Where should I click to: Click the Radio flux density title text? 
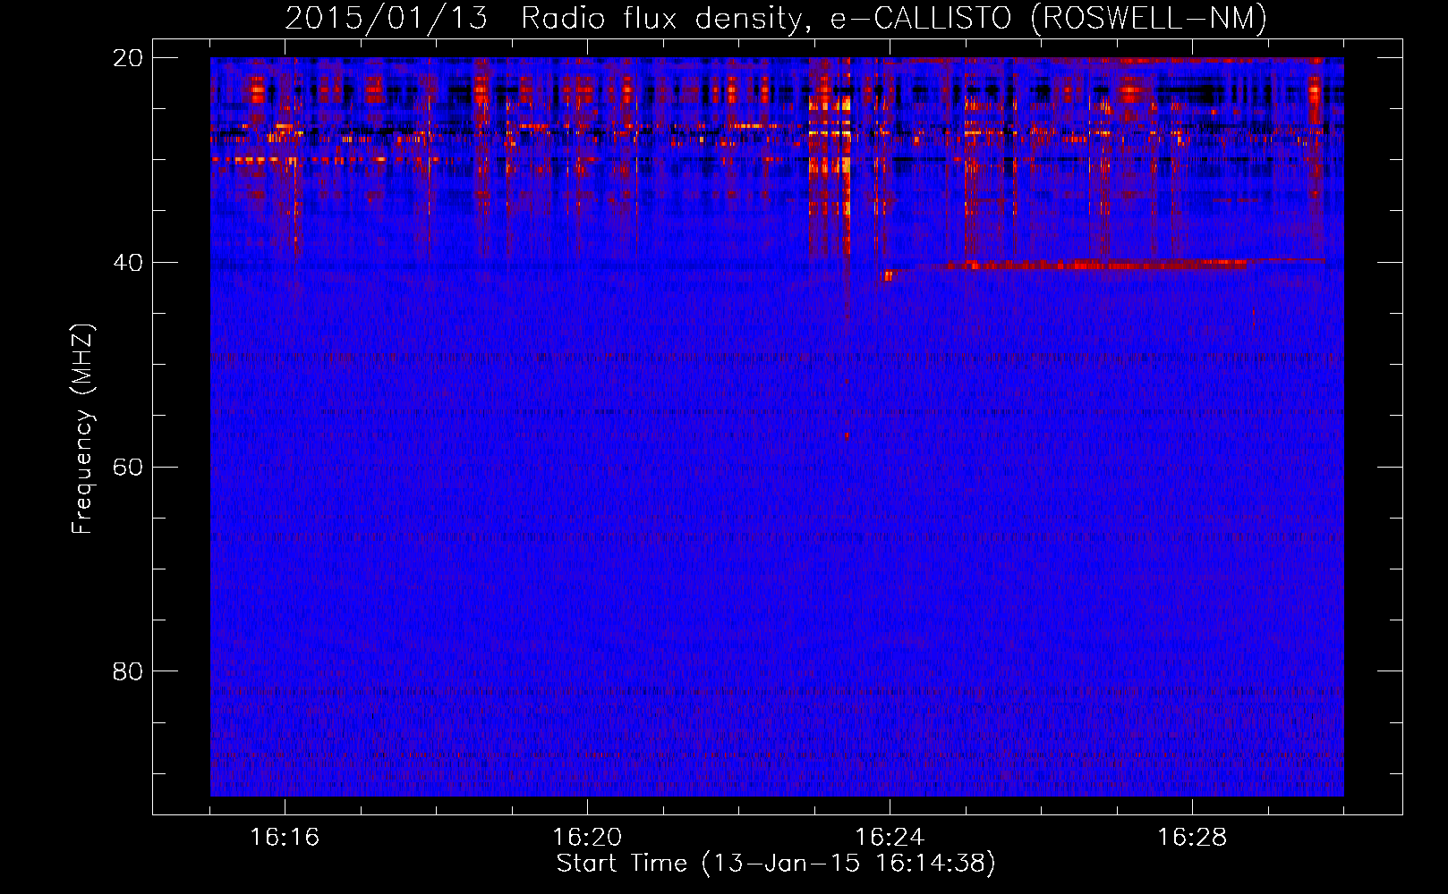click(x=659, y=18)
